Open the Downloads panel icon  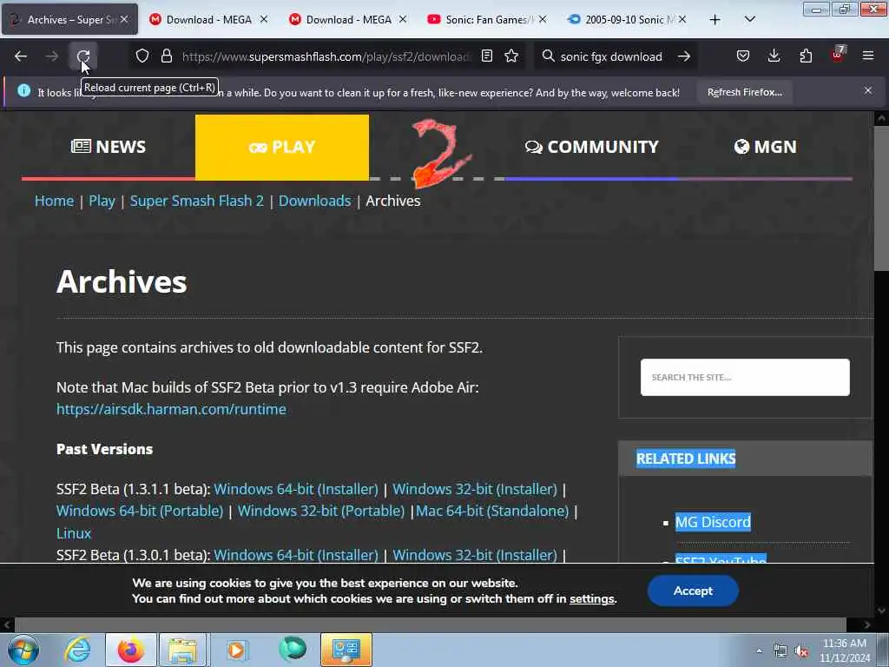774,56
